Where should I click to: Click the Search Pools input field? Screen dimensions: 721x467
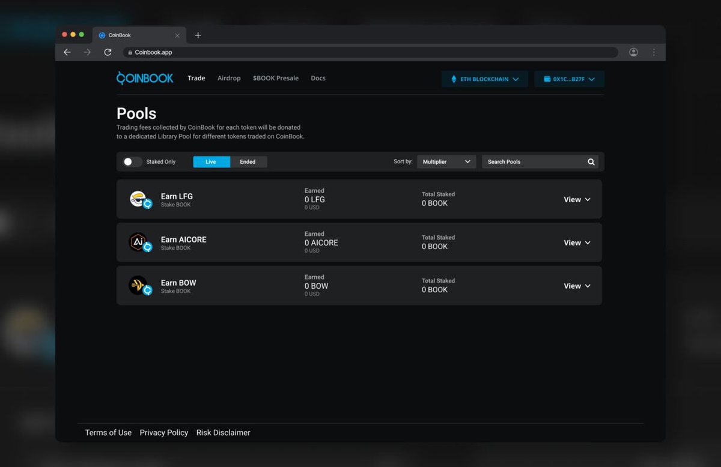pos(540,162)
